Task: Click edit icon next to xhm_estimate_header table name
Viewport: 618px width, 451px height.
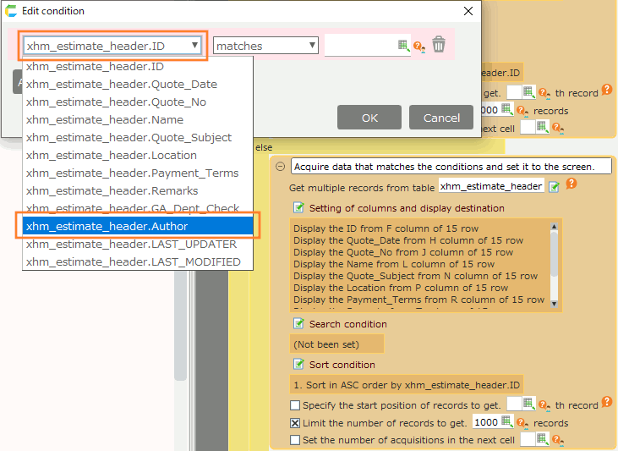Action: point(554,187)
